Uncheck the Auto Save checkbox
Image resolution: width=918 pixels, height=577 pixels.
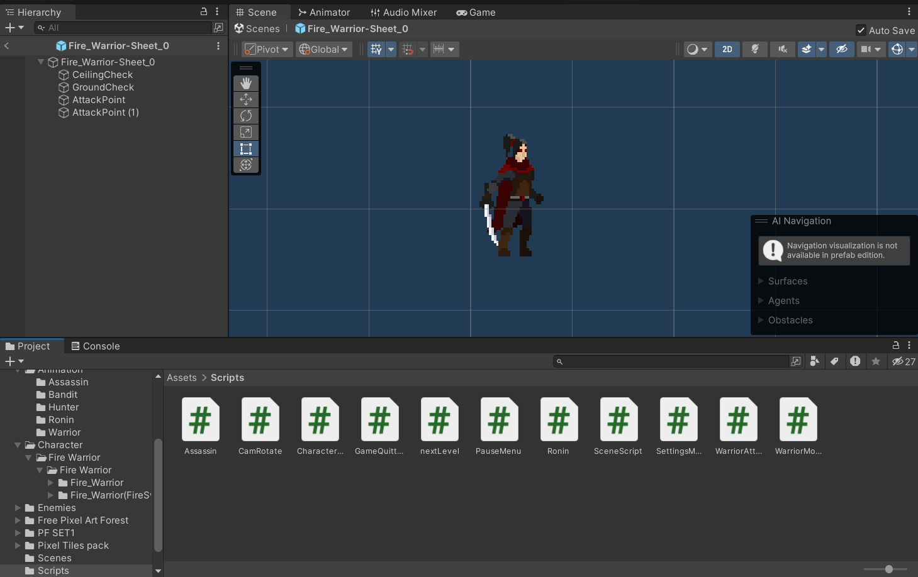[x=861, y=30]
